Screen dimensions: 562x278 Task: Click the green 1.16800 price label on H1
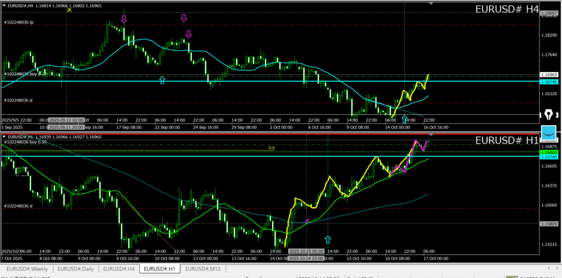[549, 152]
